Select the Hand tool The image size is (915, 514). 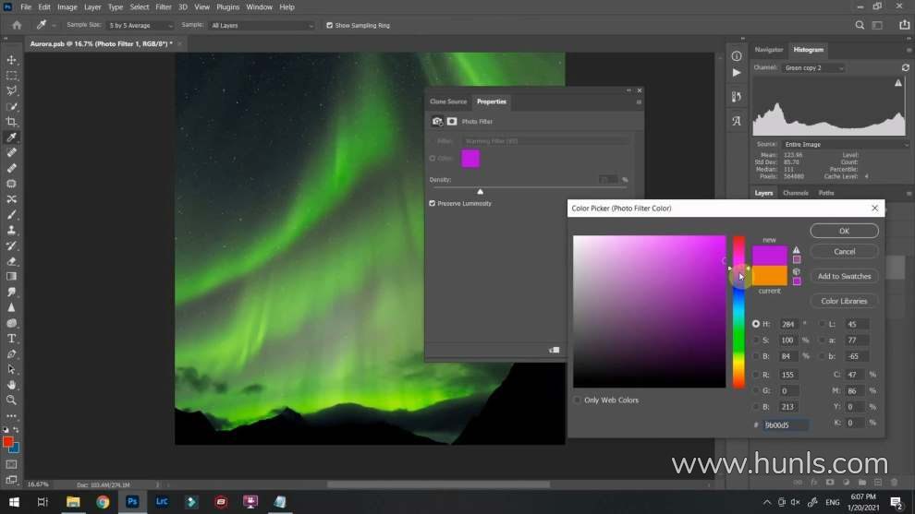12,385
